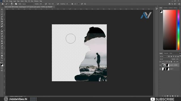Click the New group folder icon
The image size is (181, 101).
coord(173,96)
